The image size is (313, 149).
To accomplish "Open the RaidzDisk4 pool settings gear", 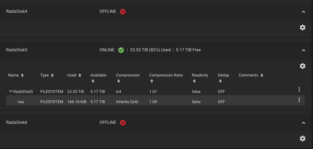I will tap(303, 27).
